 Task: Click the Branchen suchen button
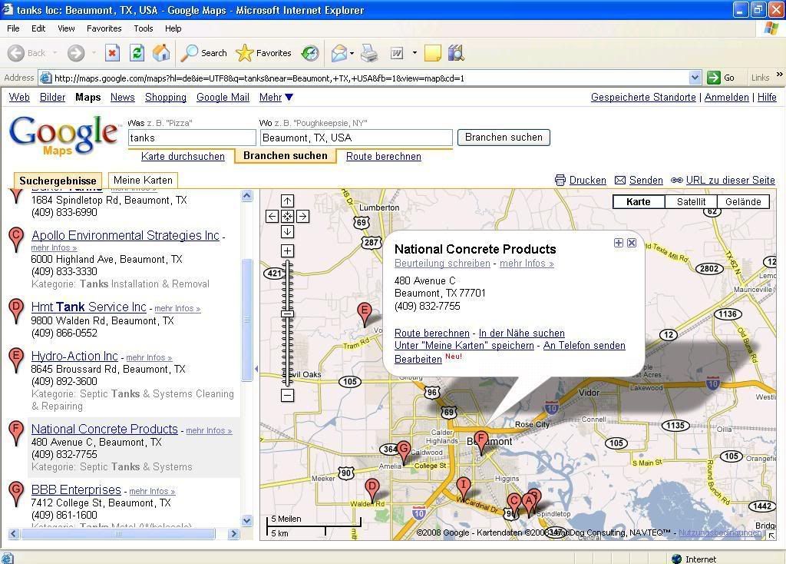tap(504, 138)
